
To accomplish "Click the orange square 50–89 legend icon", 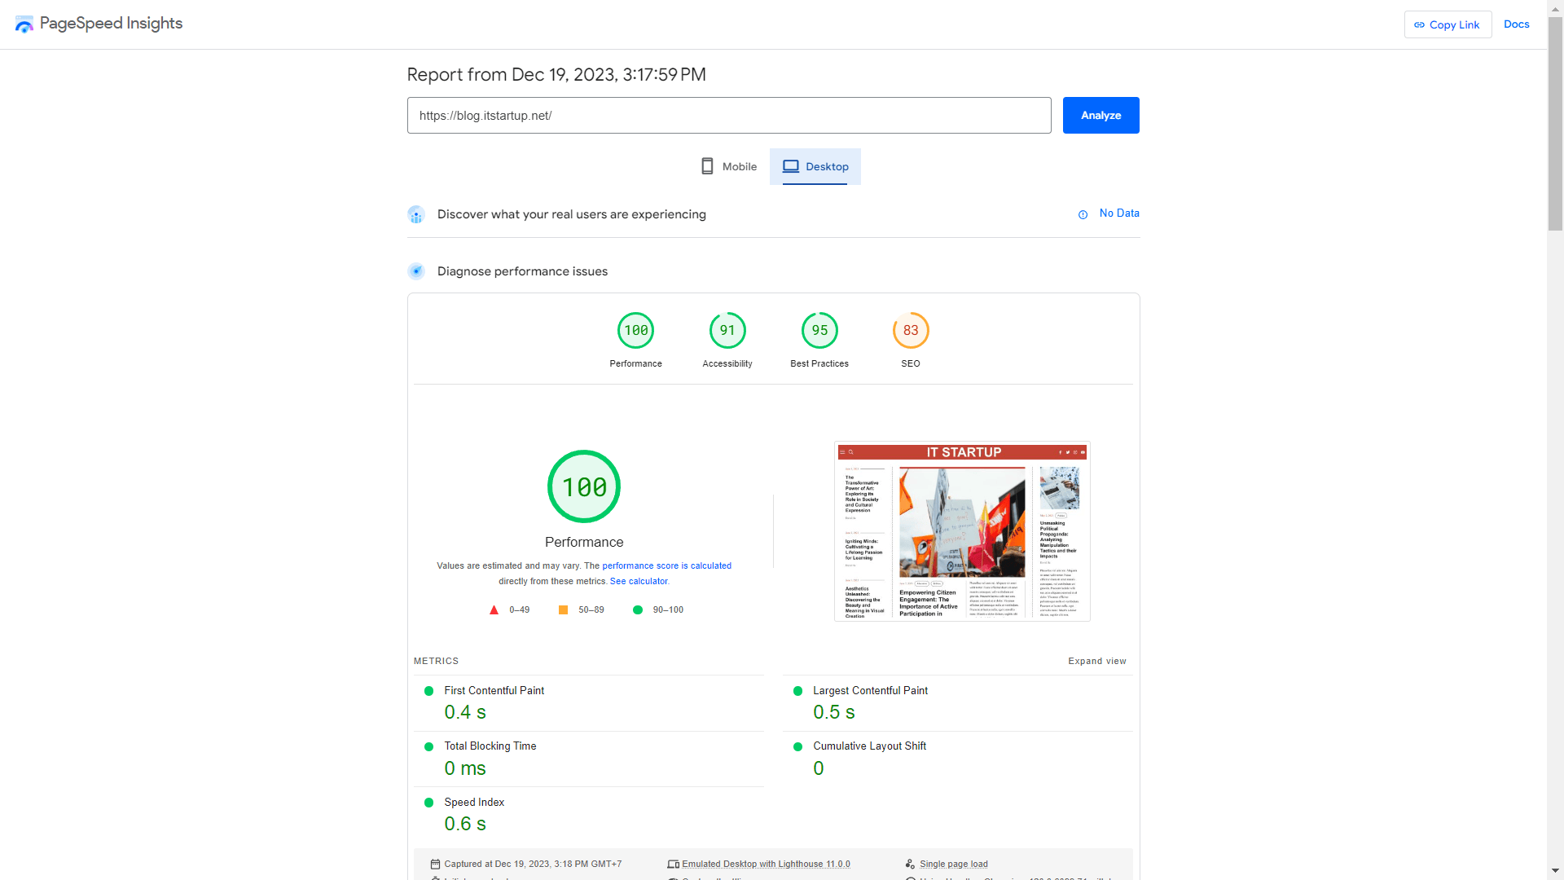I will pos(563,609).
